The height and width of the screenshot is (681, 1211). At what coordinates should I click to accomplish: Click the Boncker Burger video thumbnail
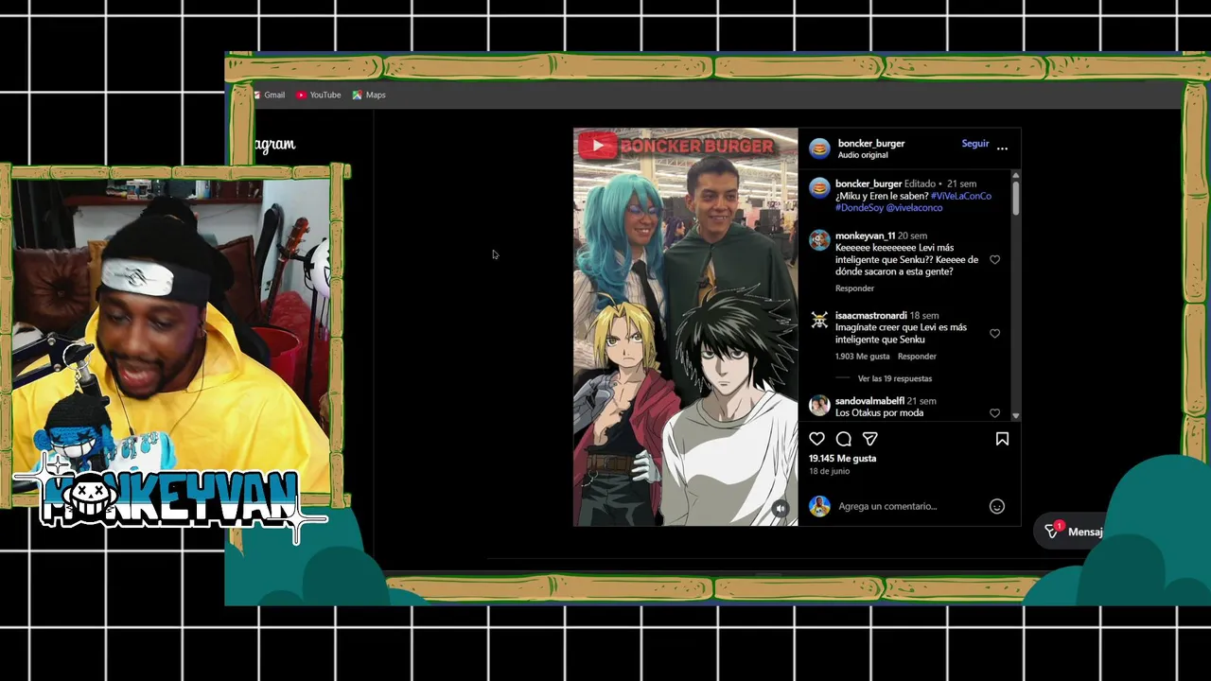685,326
